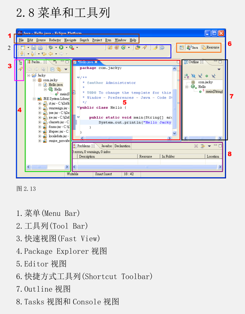This screenshot has height=314, width=245.
Task: Click the editor vertical scrollbar thumb
Action: tap(174, 108)
